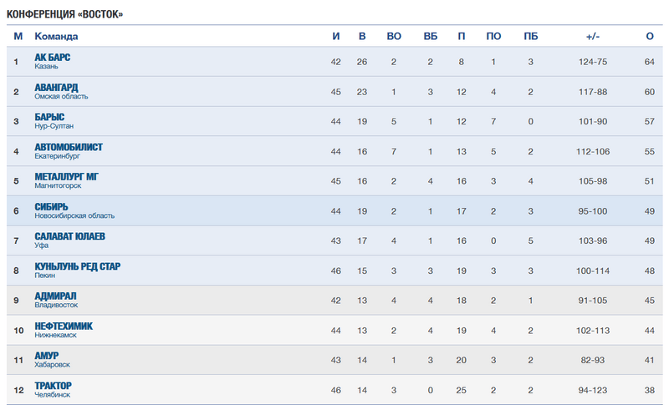
Task: Select the АВТОМОБИЛИСТ team link
Action: coord(69,147)
